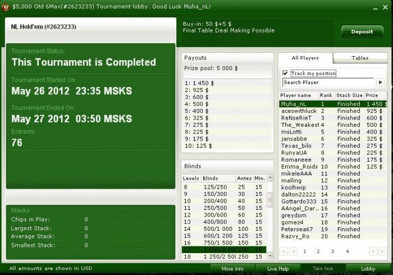Click blinds list scroll up arrow
This screenshot has height=275, width=393.
(270, 177)
